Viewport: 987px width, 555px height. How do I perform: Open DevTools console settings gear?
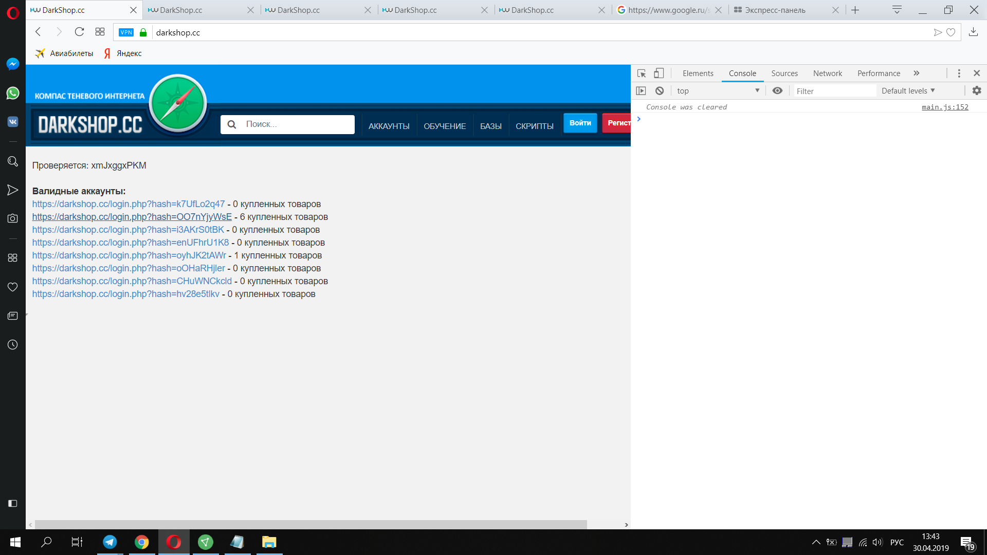tap(977, 90)
